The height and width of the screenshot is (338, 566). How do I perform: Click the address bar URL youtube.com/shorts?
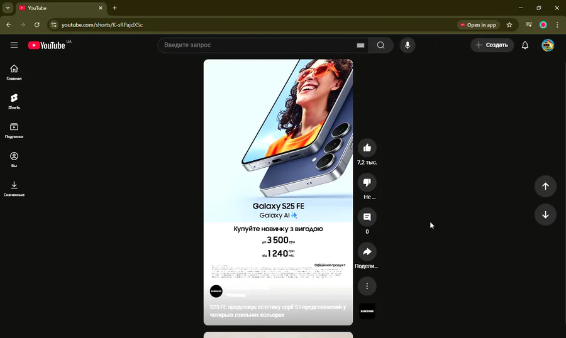[102, 25]
